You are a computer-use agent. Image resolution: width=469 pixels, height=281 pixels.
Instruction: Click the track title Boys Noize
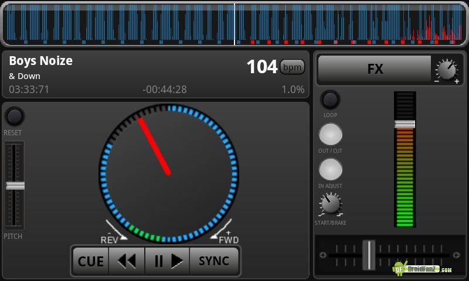click(x=40, y=61)
